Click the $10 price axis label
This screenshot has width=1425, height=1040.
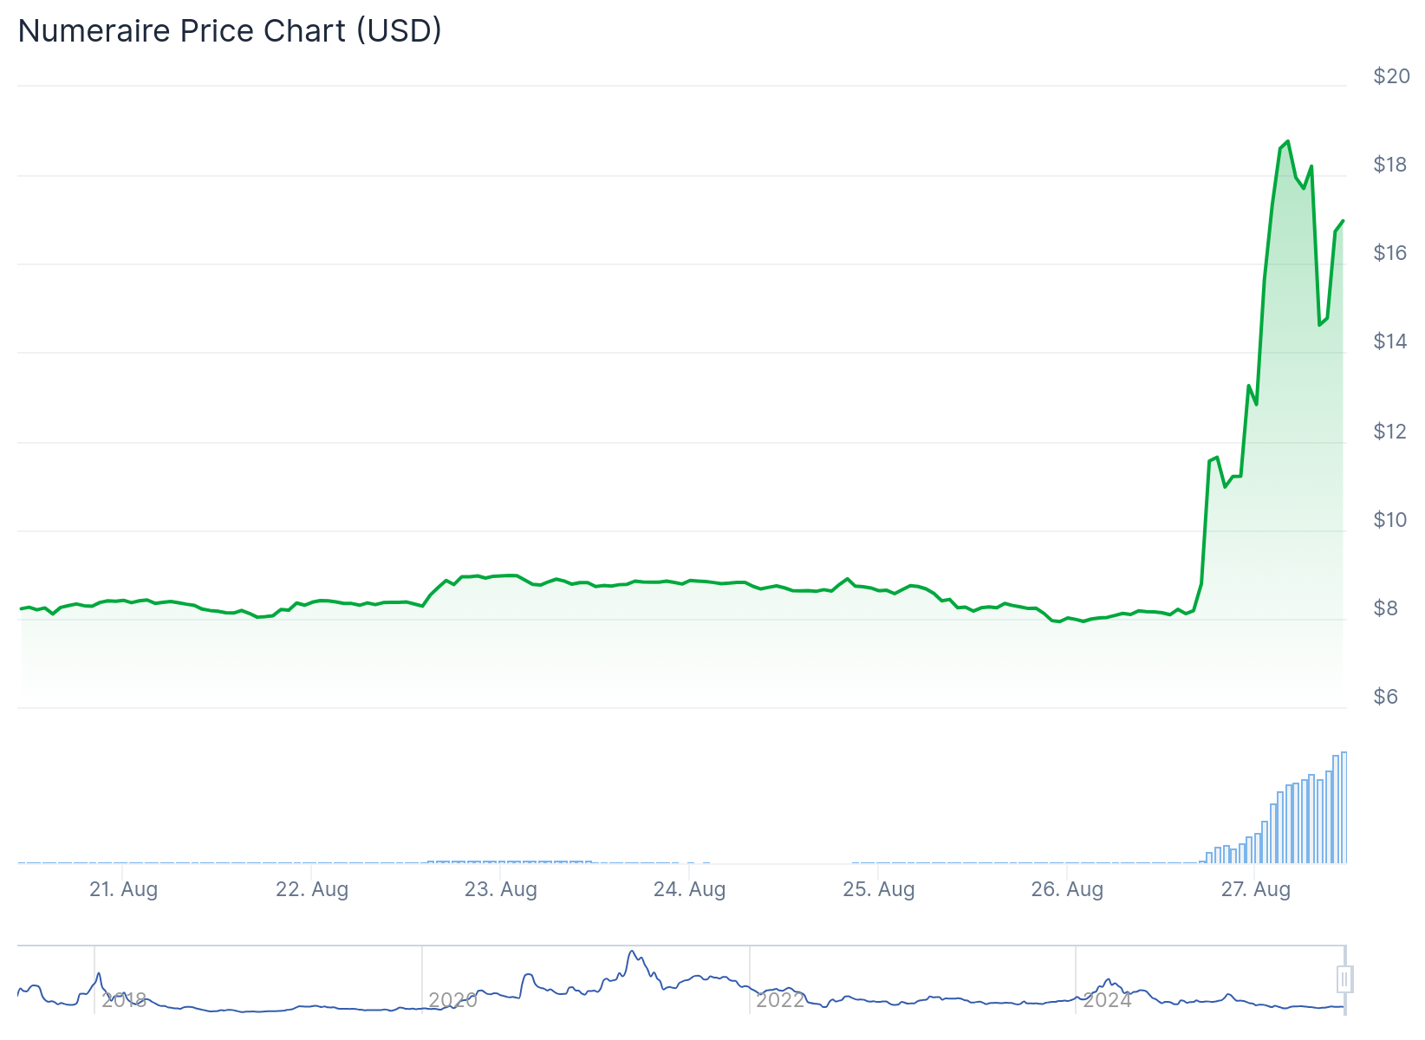1391,520
